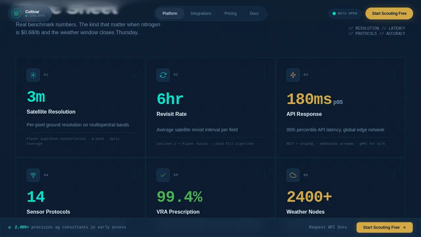Screen dimensions: 421x237
Task: Select the 2,400+ precision ag consultants text
Action: pyautogui.click(x=70, y=227)
